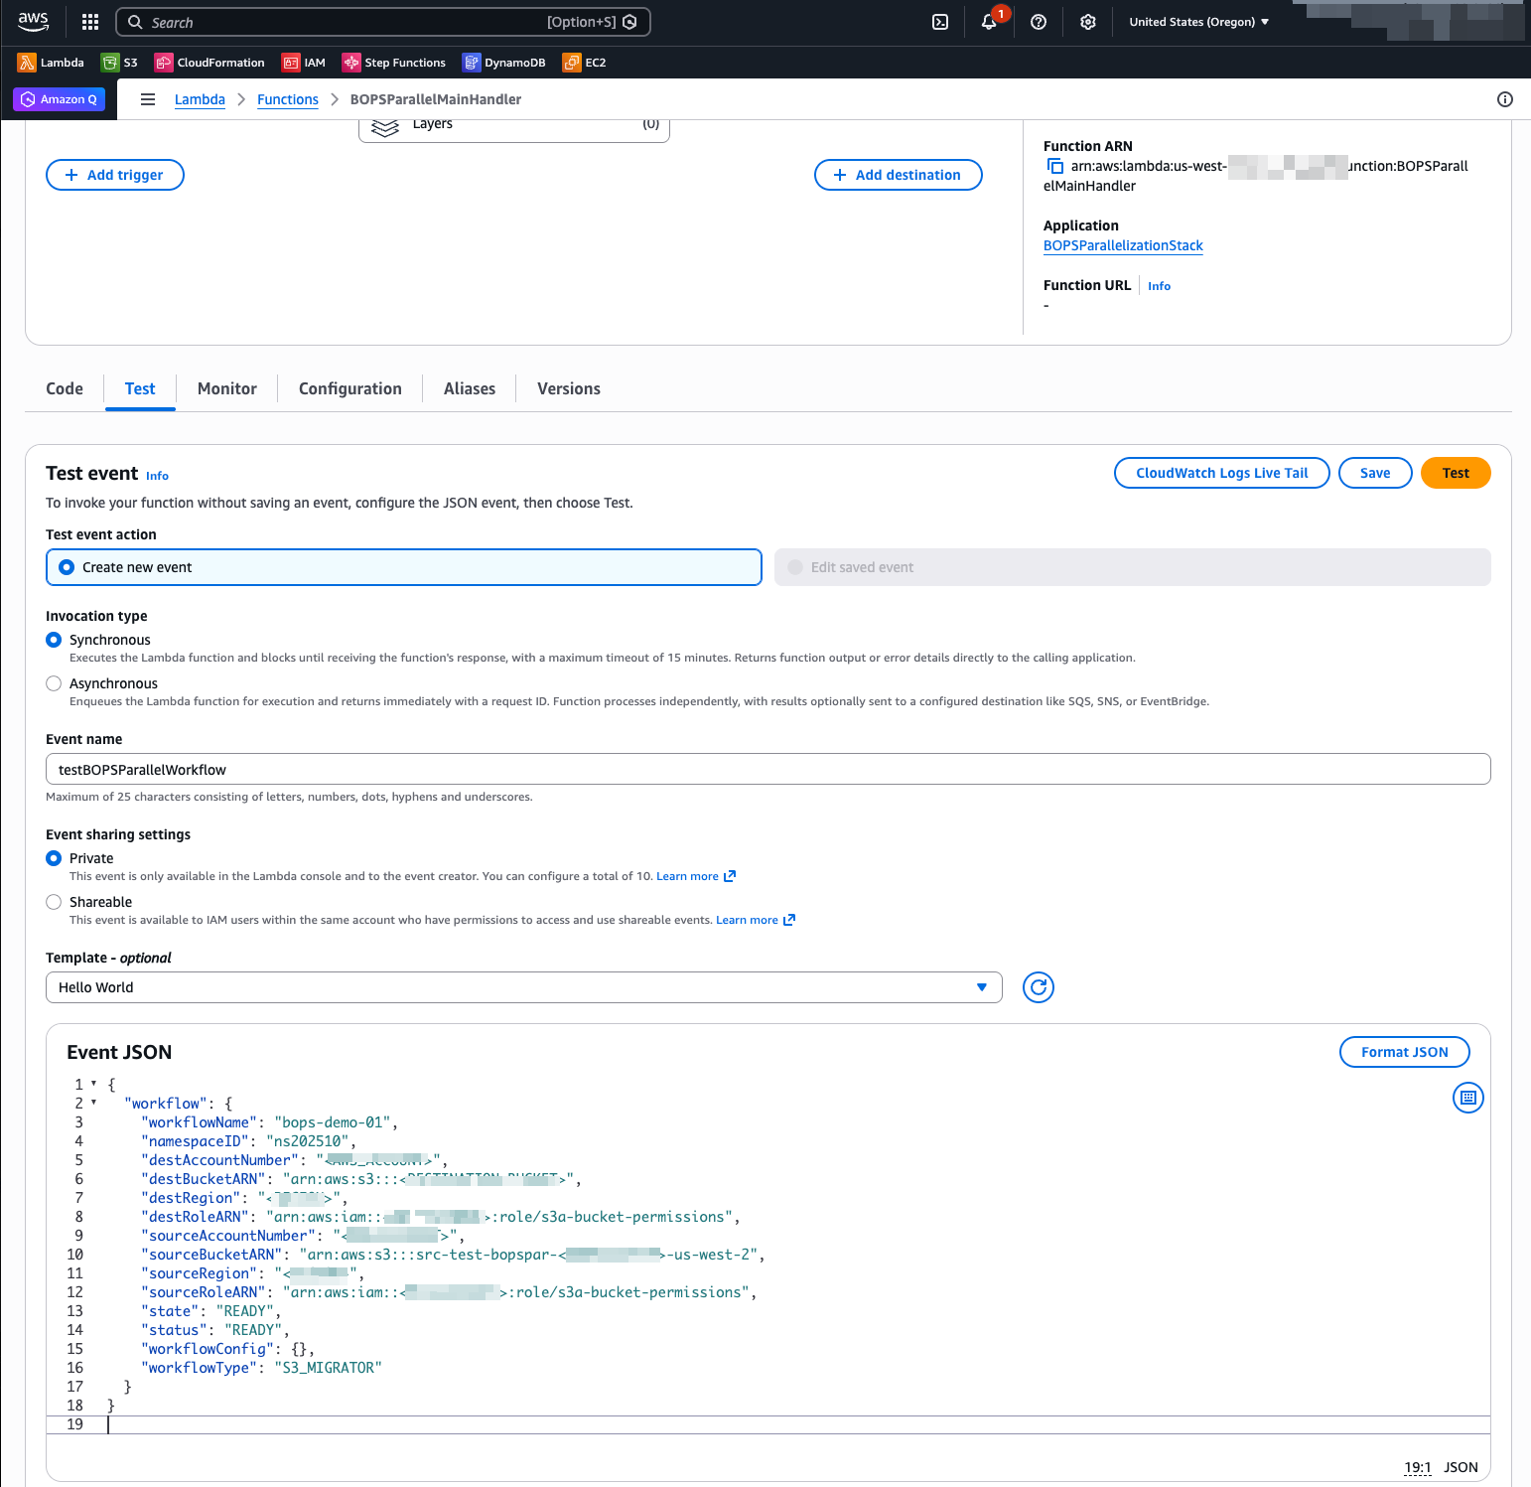The width and height of the screenshot is (1531, 1487).
Task: Click the Add trigger button
Action: click(115, 175)
